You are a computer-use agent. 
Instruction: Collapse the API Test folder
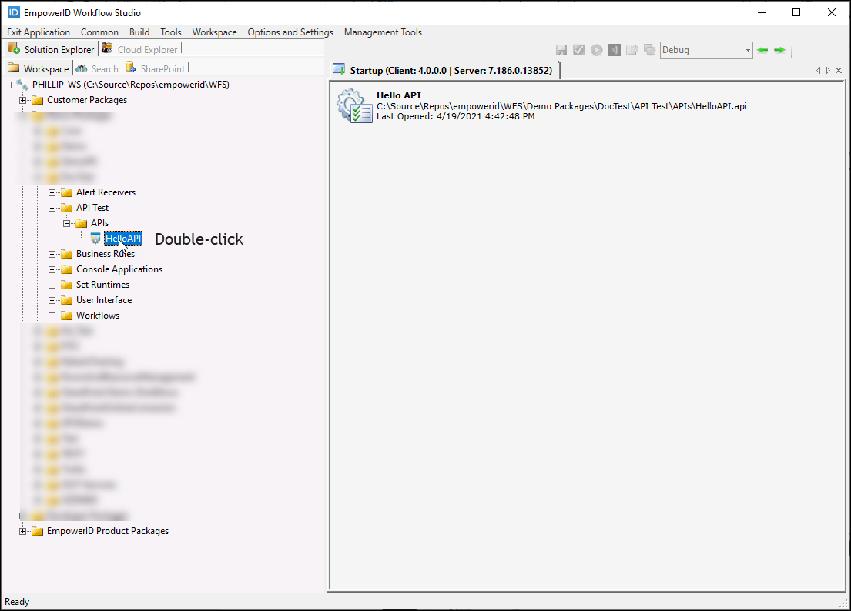pos(52,207)
